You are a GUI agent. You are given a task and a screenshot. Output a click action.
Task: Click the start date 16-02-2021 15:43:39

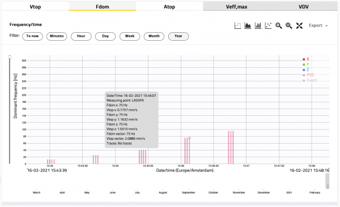pyautogui.click(x=47, y=170)
